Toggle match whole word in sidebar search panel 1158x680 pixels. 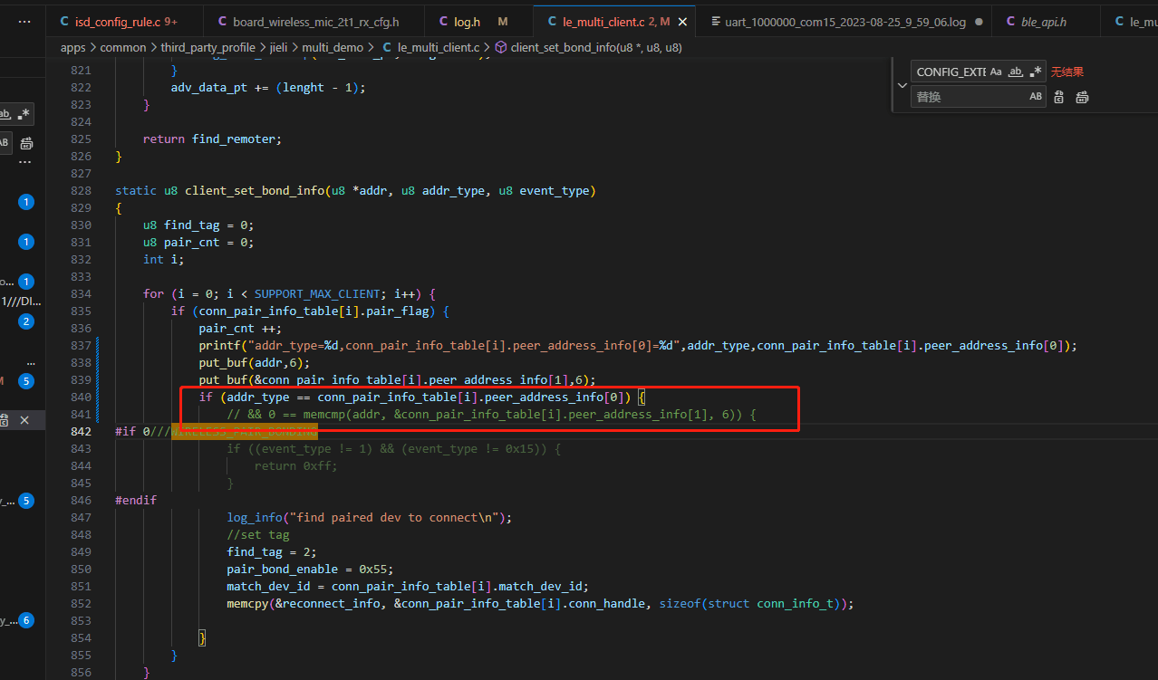point(5,114)
